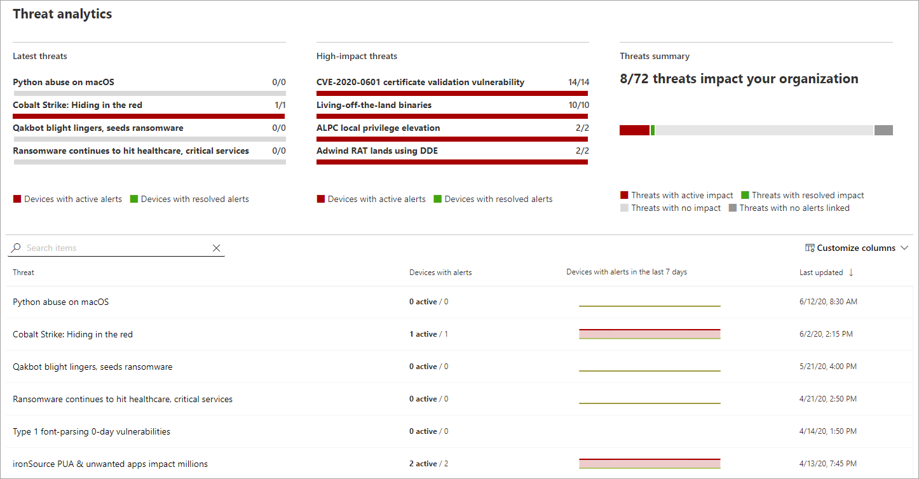Click Devices with alerts in last 7 days header
This screenshot has height=479, width=919.
tap(627, 272)
